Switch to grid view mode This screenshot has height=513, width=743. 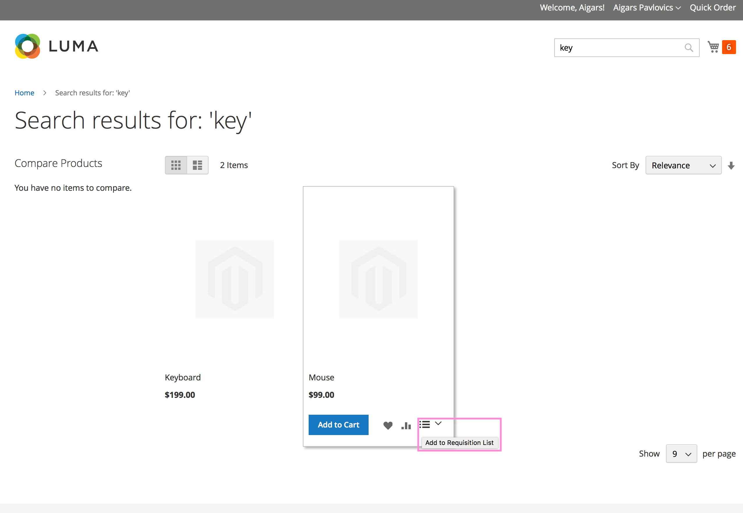pyautogui.click(x=176, y=165)
